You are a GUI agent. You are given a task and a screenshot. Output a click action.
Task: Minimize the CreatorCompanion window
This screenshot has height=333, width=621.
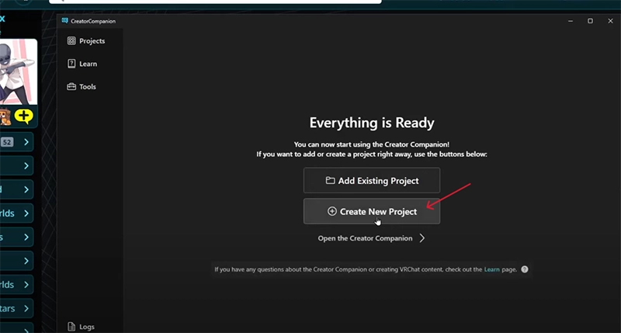(x=571, y=21)
